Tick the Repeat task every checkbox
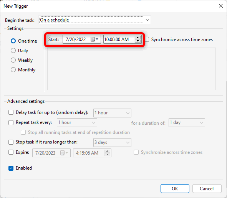 click(11, 122)
